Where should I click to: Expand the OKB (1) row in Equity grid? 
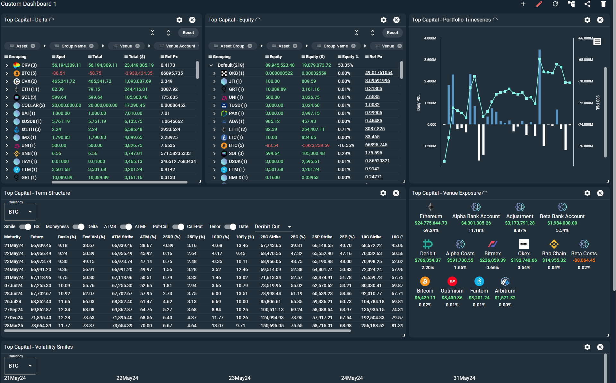[x=214, y=73]
